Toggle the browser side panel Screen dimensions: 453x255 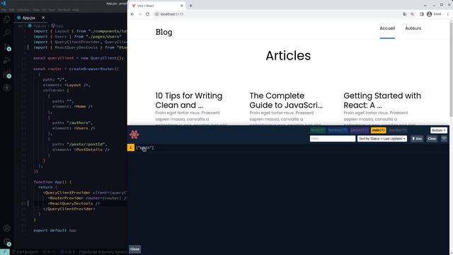(x=422, y=14)
